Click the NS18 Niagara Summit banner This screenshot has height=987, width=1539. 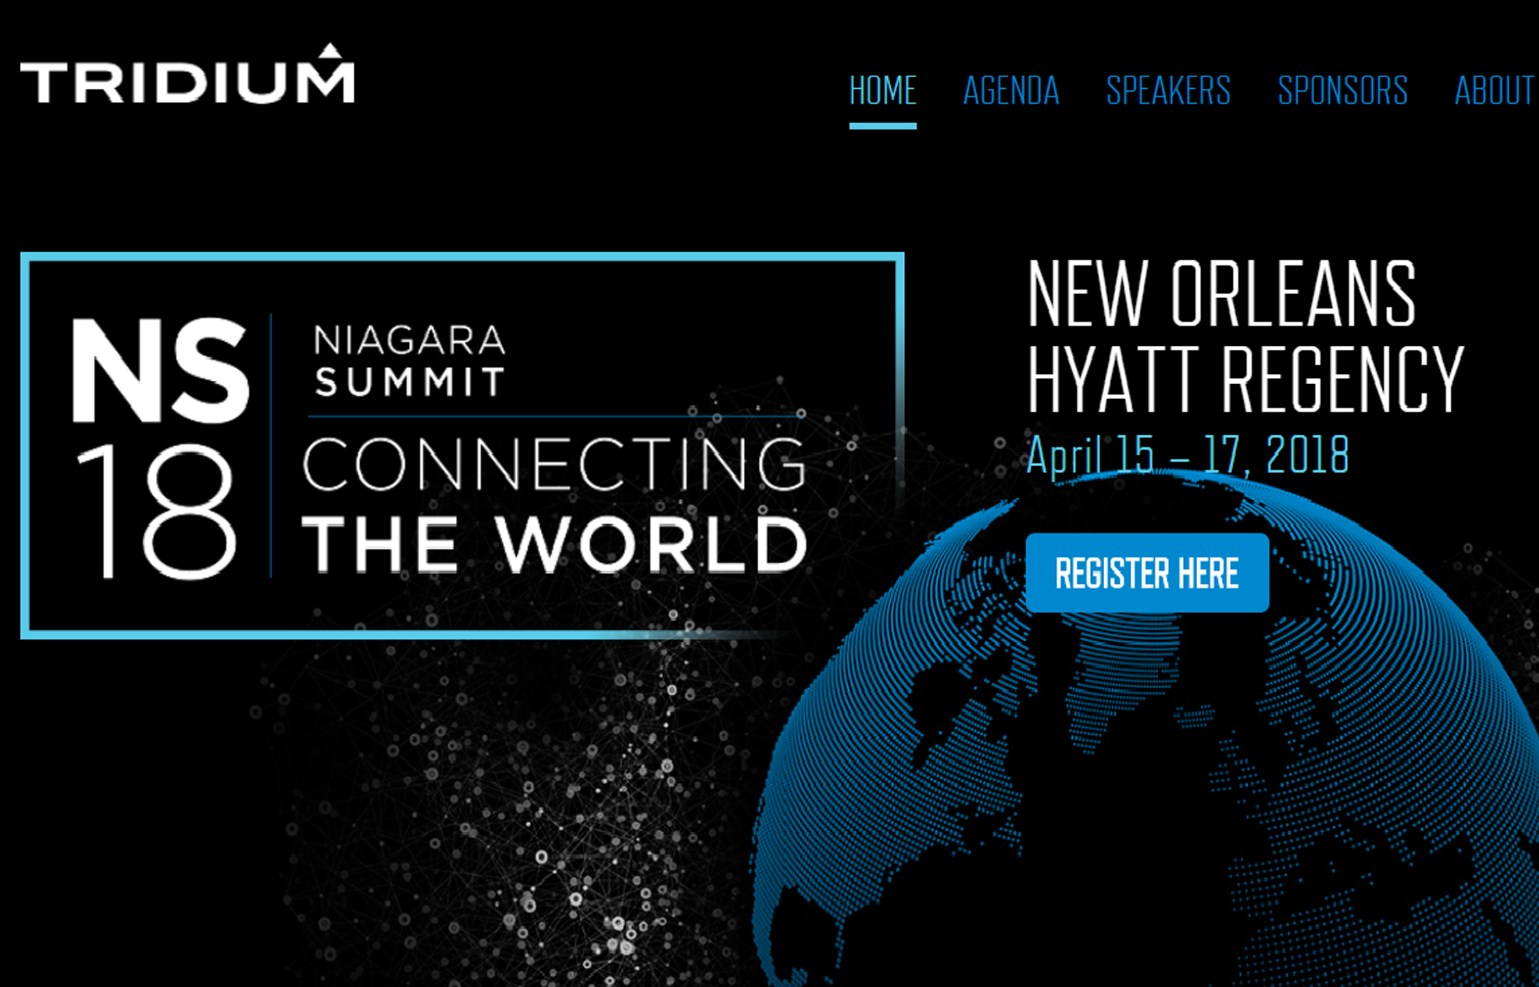point(462,446)
